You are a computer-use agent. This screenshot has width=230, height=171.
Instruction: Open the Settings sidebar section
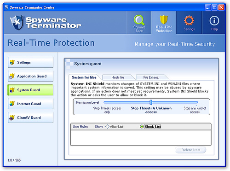(x=30, y=62)
